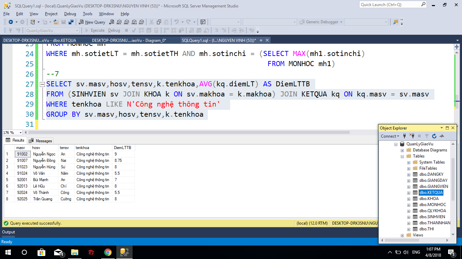
Task: Open the editor zoom level dropdown (176 %)
Action: click(21, 133)
